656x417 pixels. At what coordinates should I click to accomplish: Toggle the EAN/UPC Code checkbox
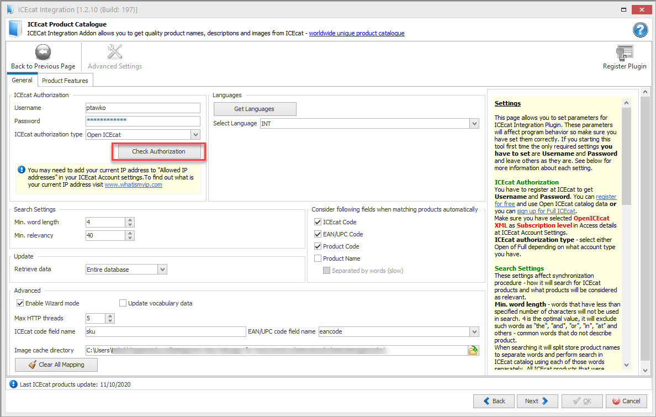[318, 234]
